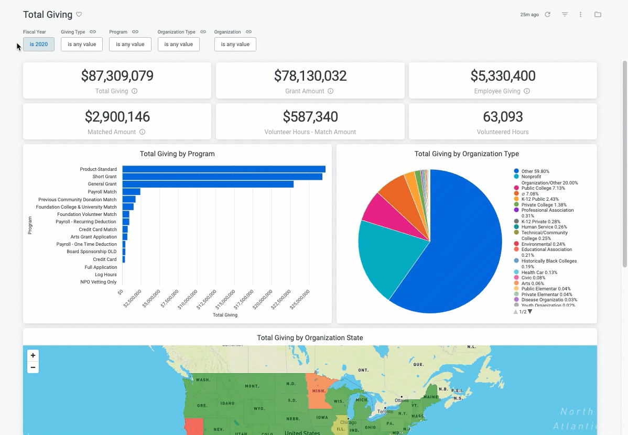
Task: Show info for Matched Amount tile
Action: click(x=142, y=132)
